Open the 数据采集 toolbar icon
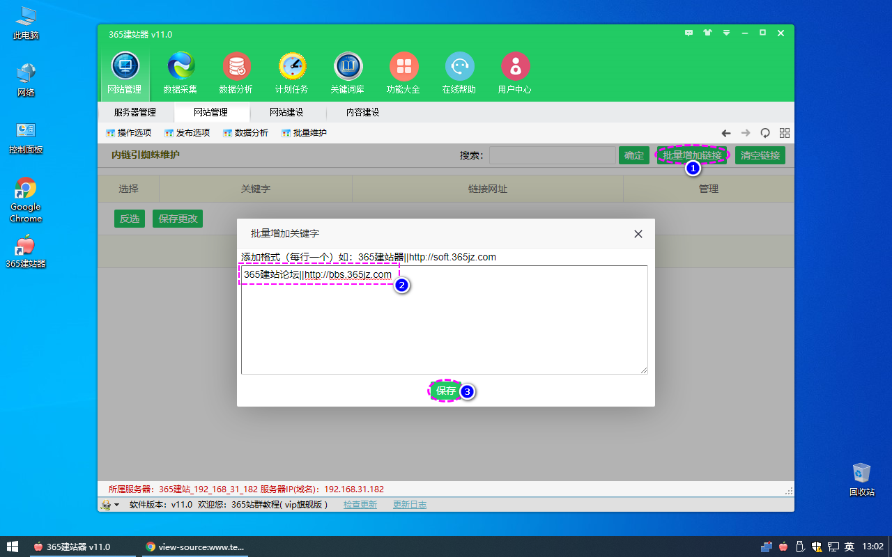 point(180,74)
